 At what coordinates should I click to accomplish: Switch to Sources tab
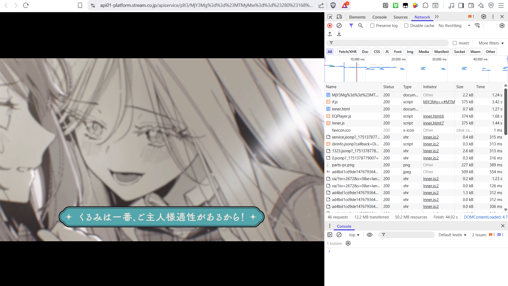pos(401,17)
